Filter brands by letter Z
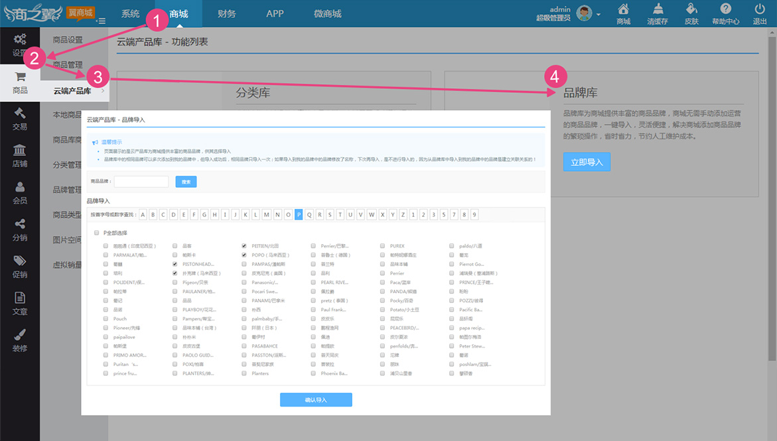777x441 pixels. (x=403, y=215)
